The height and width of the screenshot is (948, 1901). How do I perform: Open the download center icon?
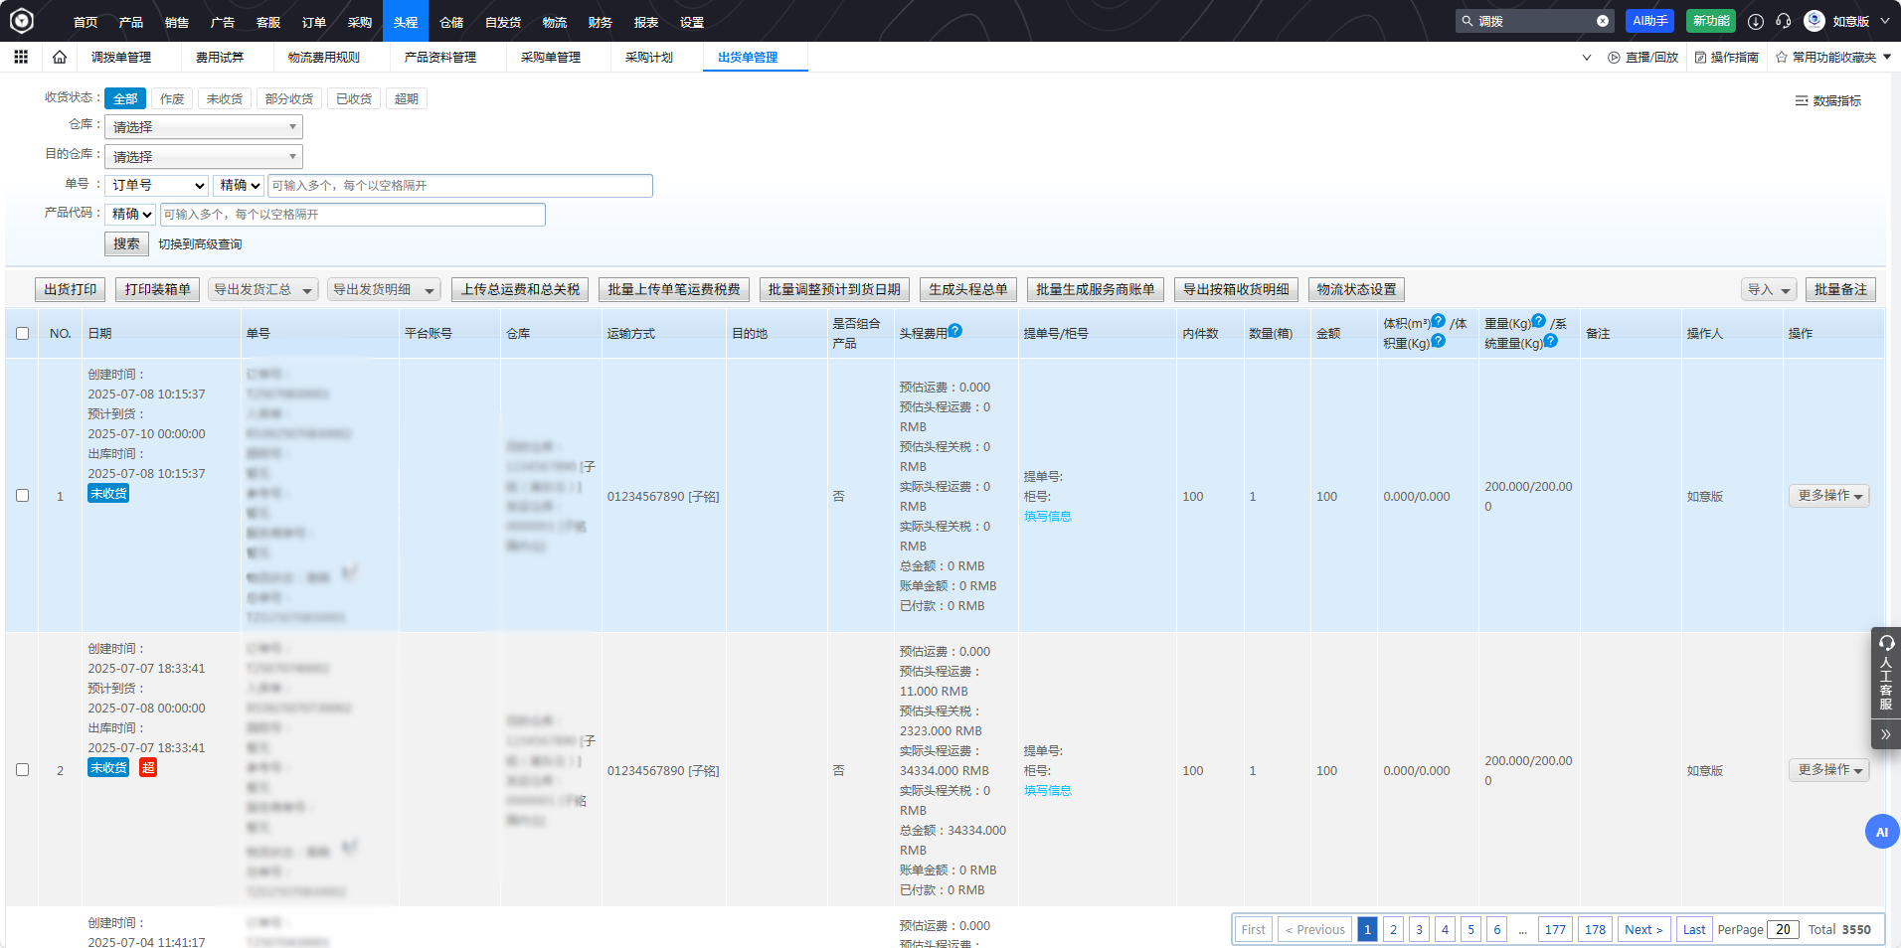(x=1756, y=20)
